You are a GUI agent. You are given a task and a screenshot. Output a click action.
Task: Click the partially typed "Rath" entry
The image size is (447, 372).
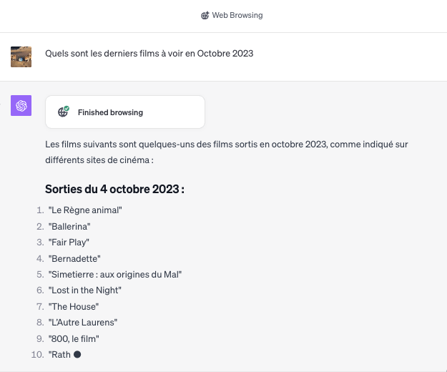tap(59, 355)
